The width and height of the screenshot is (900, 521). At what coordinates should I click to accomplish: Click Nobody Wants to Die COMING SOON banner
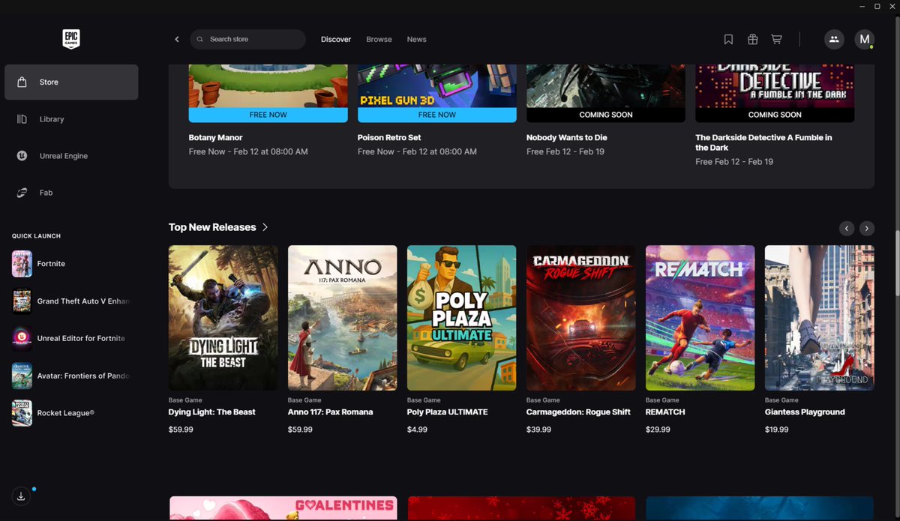(x=606, y=115)
